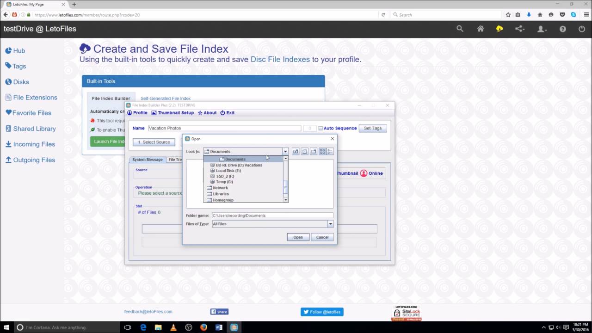Open Thumbnail Setup menu
592x333 pixels.
click(173, 113)
